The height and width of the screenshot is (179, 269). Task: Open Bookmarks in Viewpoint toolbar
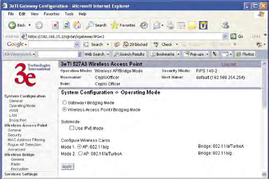coord(163,54)
